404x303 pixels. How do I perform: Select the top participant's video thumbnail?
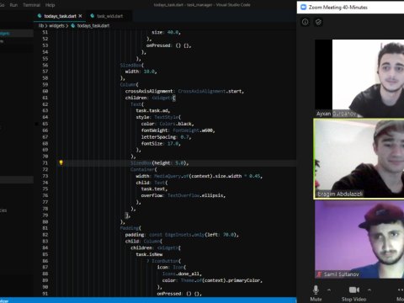tap(359, 78)
